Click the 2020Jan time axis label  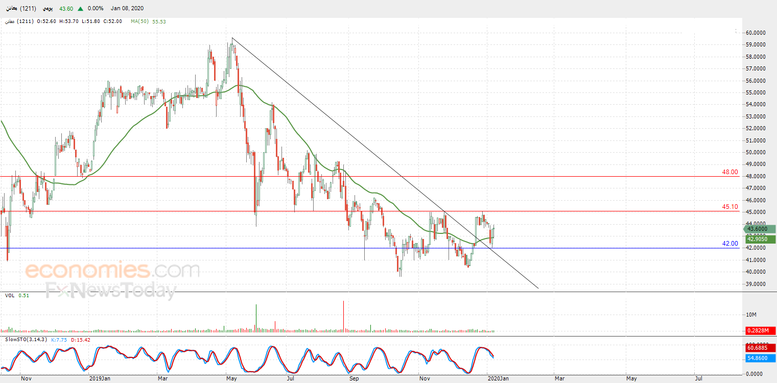point(498,378)
